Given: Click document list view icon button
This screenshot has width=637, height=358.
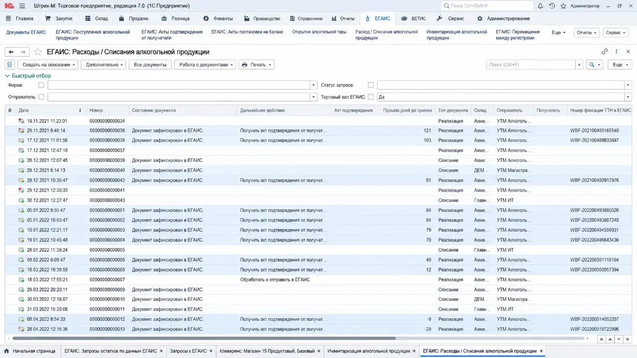Looking at the screenshot, I should (x=10, y=65).
